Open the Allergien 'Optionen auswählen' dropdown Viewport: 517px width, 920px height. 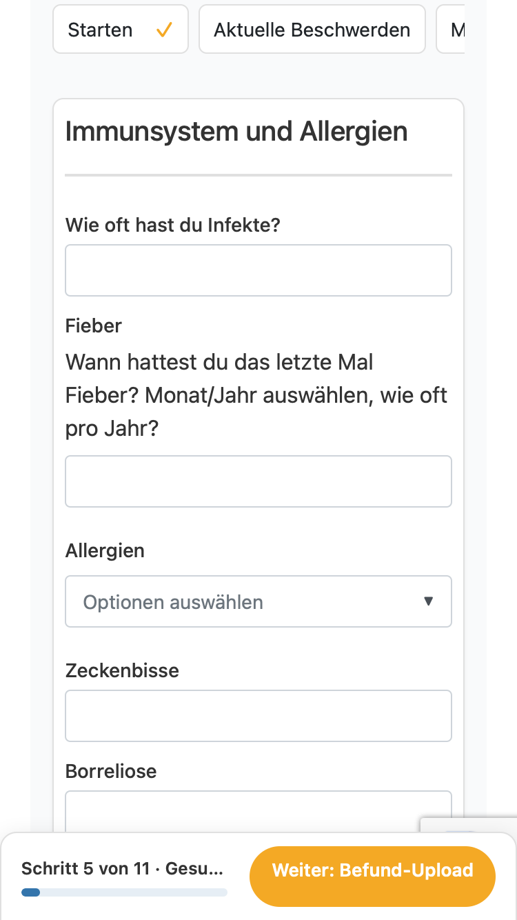click(x=258, y=601)
